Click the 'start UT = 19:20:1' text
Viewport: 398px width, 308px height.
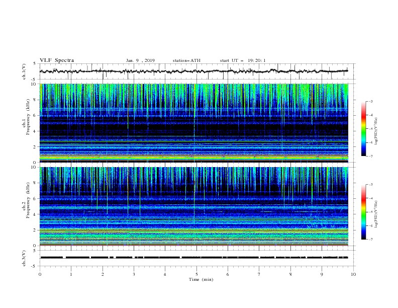243,60
